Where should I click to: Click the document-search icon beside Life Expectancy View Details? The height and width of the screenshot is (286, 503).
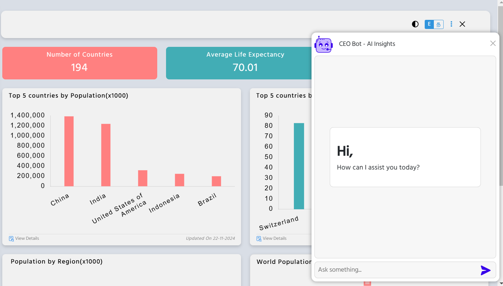coord(259,238)
